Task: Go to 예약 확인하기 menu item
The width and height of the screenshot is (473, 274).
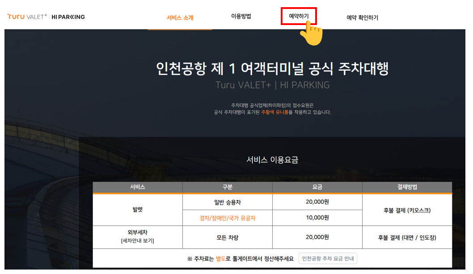Action: [362, 18]
